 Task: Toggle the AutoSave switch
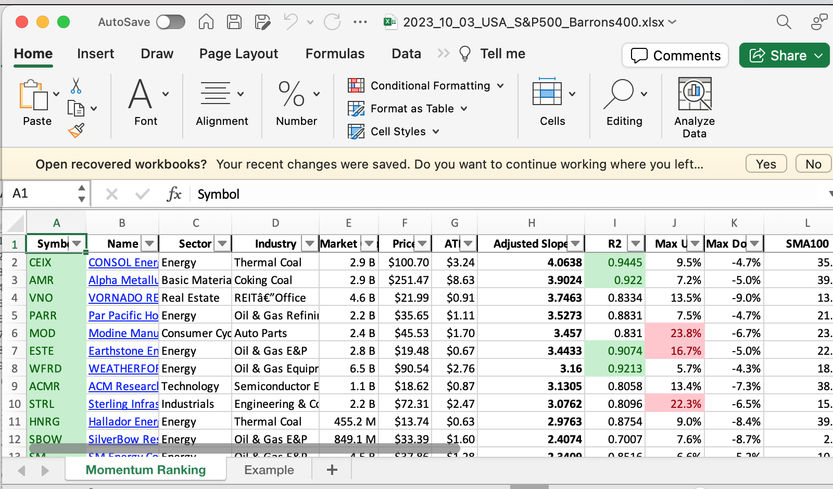pyautogui.click(x=171, y=22)
